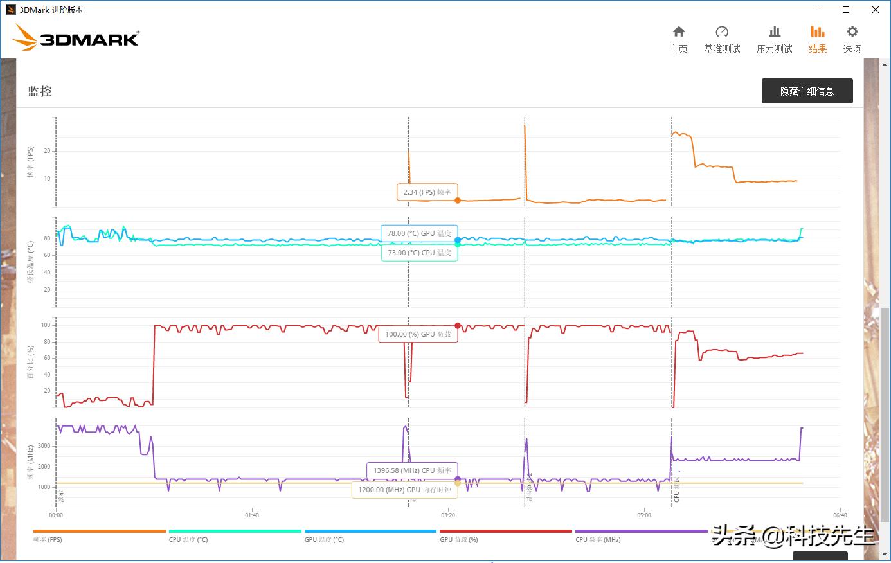Click the "1200.00 (MHz) GPU 内存时钟" tooltip
The width and height of the screenshot is (891, 563).
click(x=404, y=490)
